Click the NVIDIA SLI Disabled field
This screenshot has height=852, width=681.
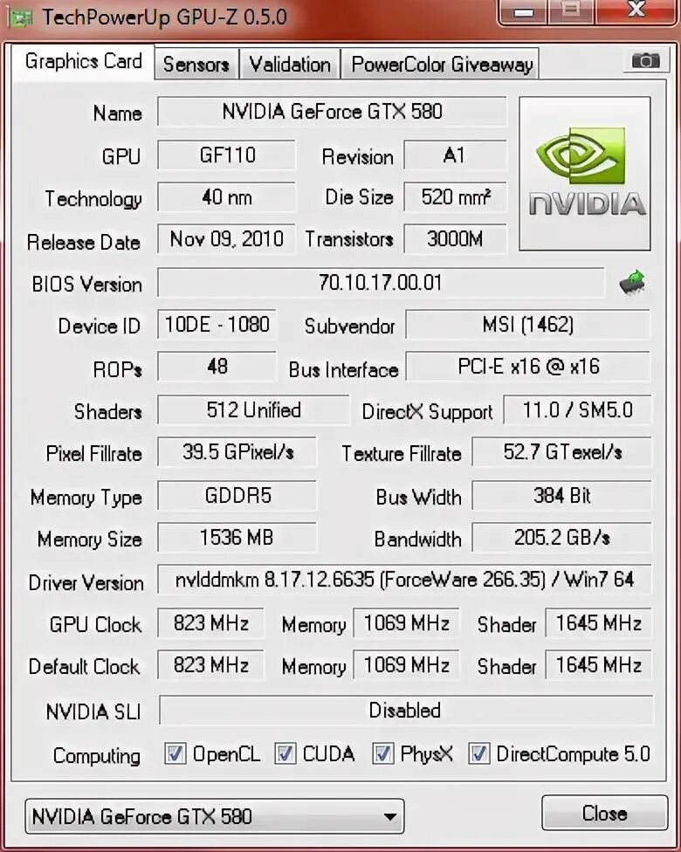406,710
